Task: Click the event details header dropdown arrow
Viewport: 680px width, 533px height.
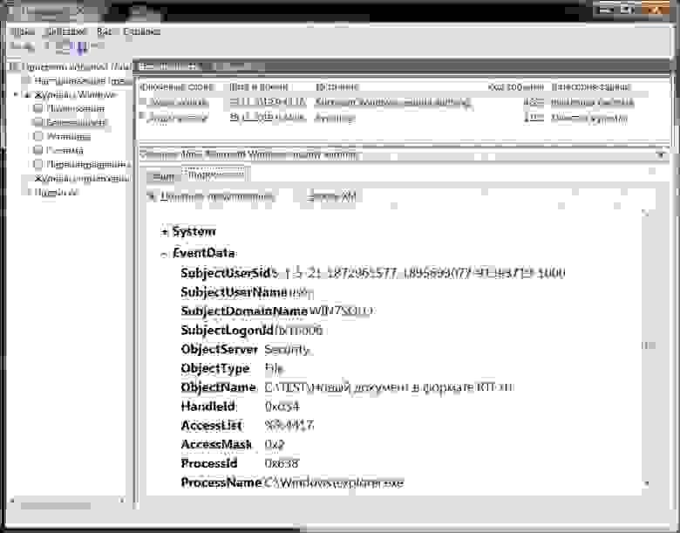Action: coord(661,155)
